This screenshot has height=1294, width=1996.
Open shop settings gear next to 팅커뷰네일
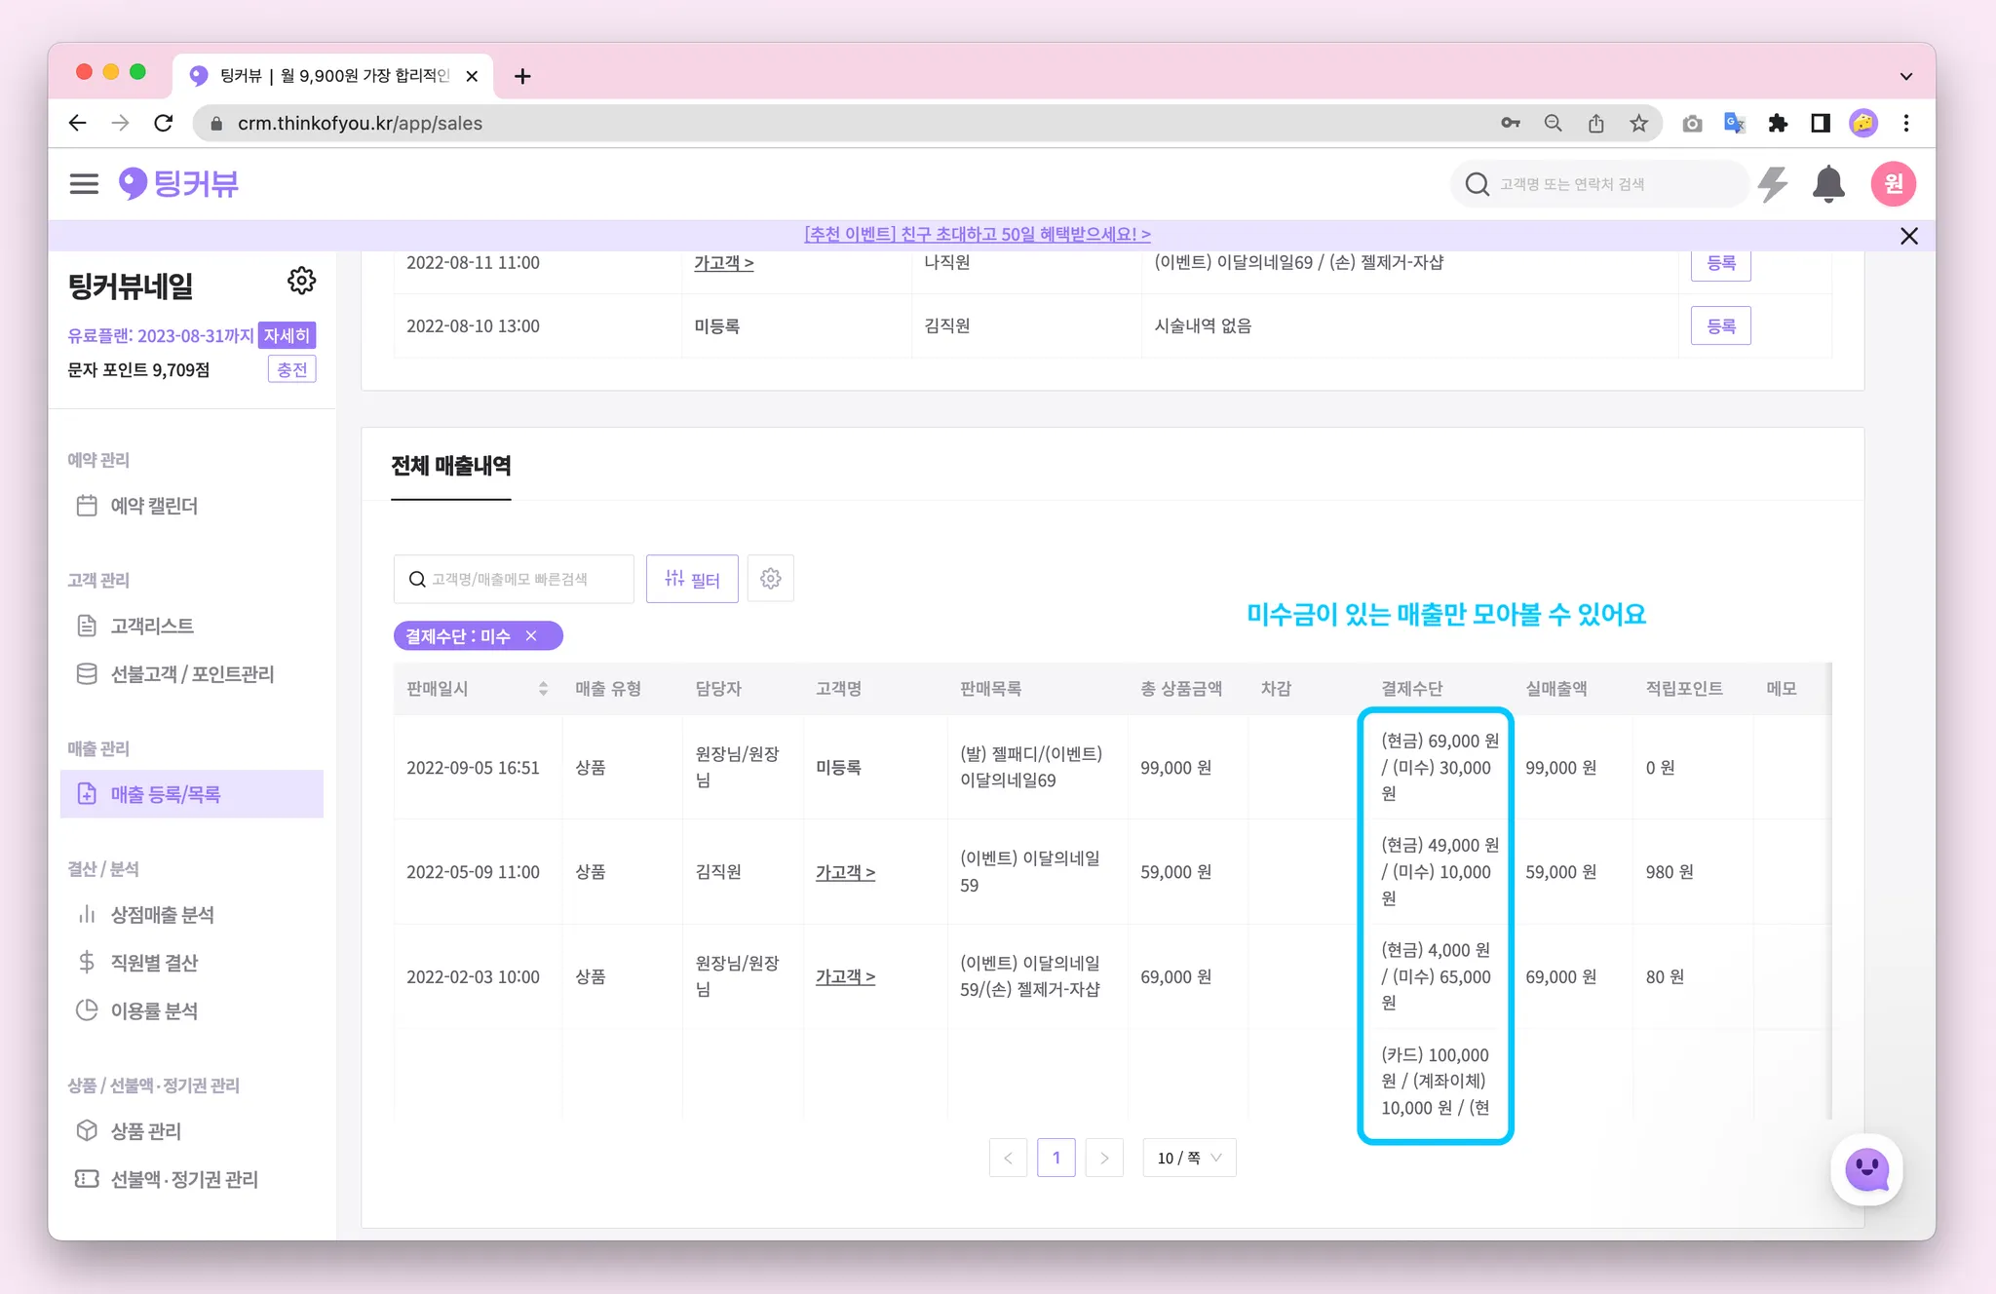point(301,282)
